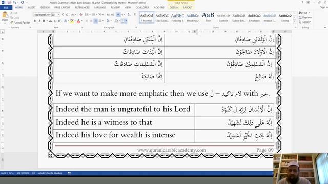328x184 pixels.
Task: Open the borders dropdown
Action: pyautogui.click(x=127, y=21)
